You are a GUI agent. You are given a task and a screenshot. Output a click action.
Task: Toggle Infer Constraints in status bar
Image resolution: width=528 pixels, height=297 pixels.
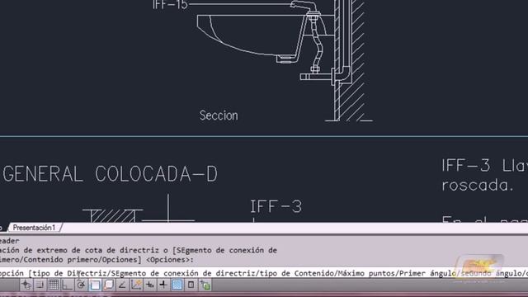[x=26, y=285]
